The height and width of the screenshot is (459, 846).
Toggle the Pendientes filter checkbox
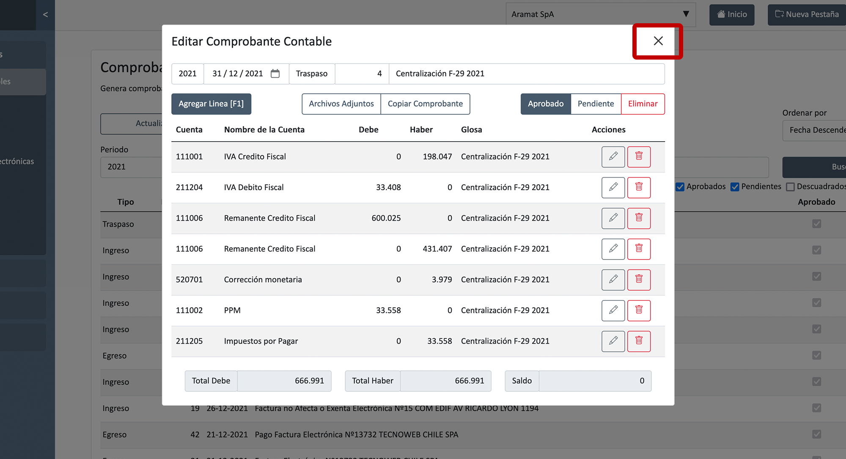[735, 187]
